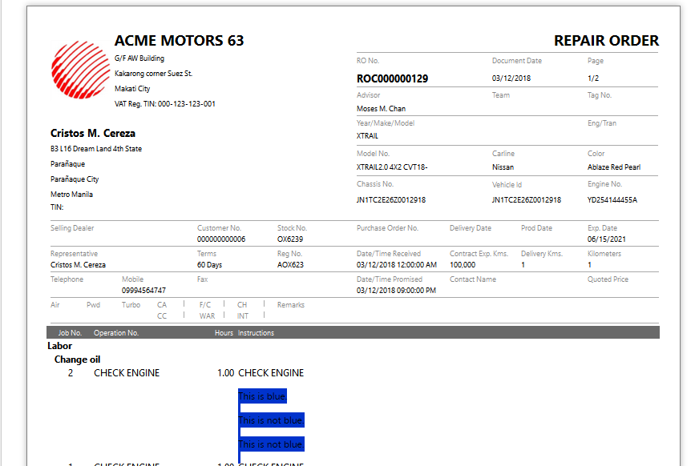Click the Engine No. value YD254144455A

[x=612, y=200]
